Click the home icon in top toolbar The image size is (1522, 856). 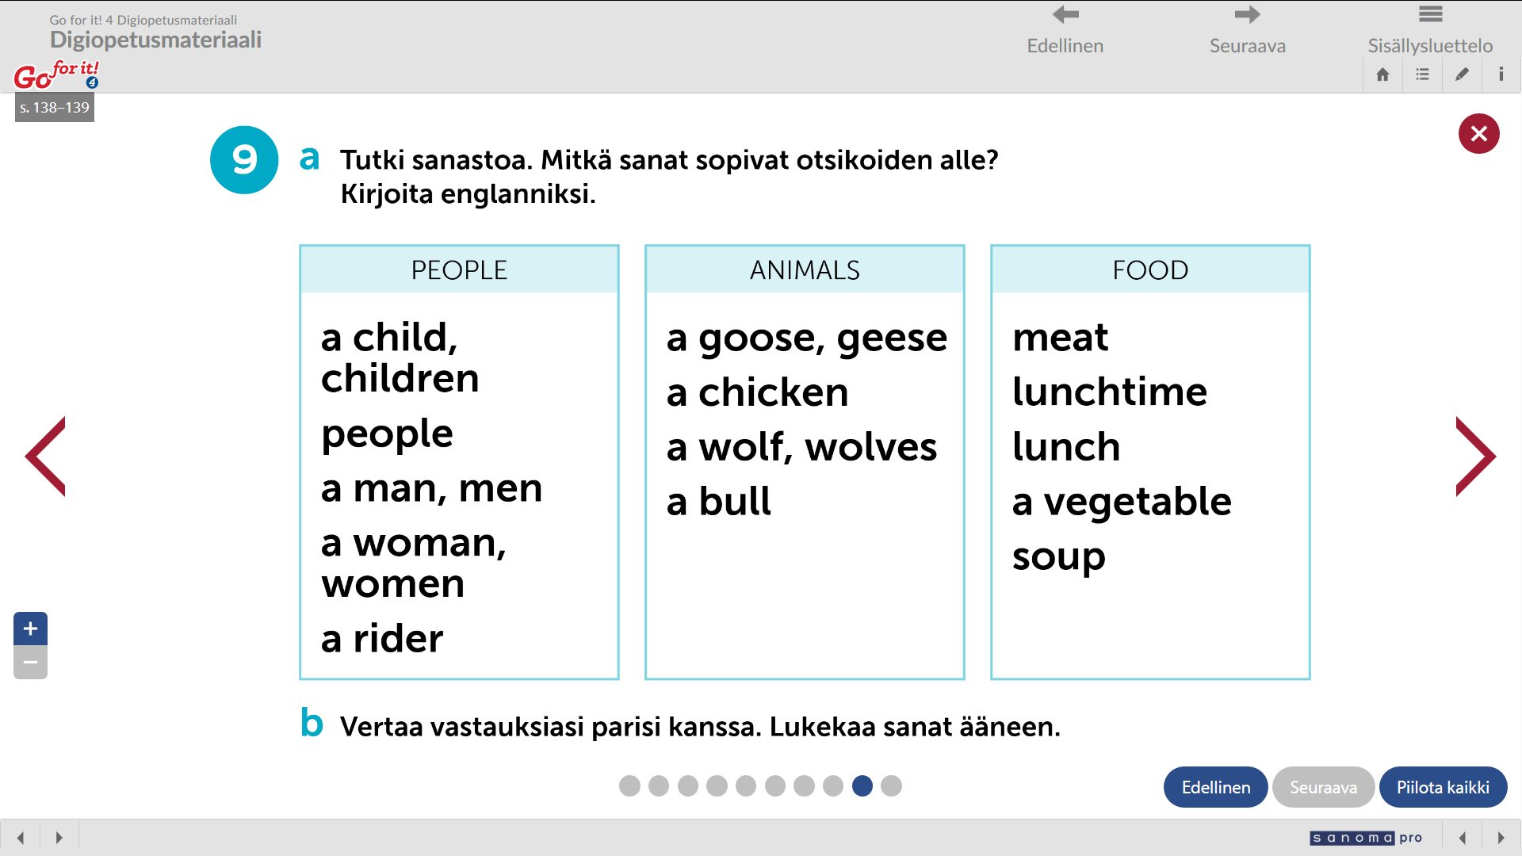coord(1382,75)
